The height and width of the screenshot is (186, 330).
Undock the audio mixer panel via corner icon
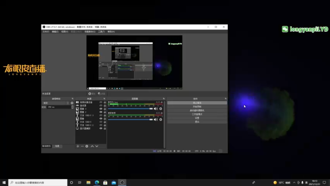(x=164, y=99)
